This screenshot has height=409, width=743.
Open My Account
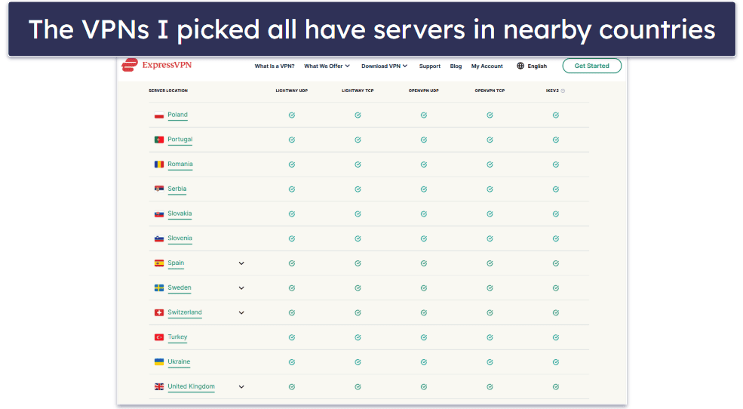[x=487, y=66]
